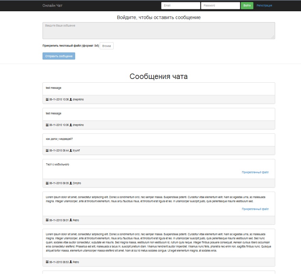Click the timestamp 06-11-2015 09:05
This screenshot has height=274, width=301.
[59, 183]
